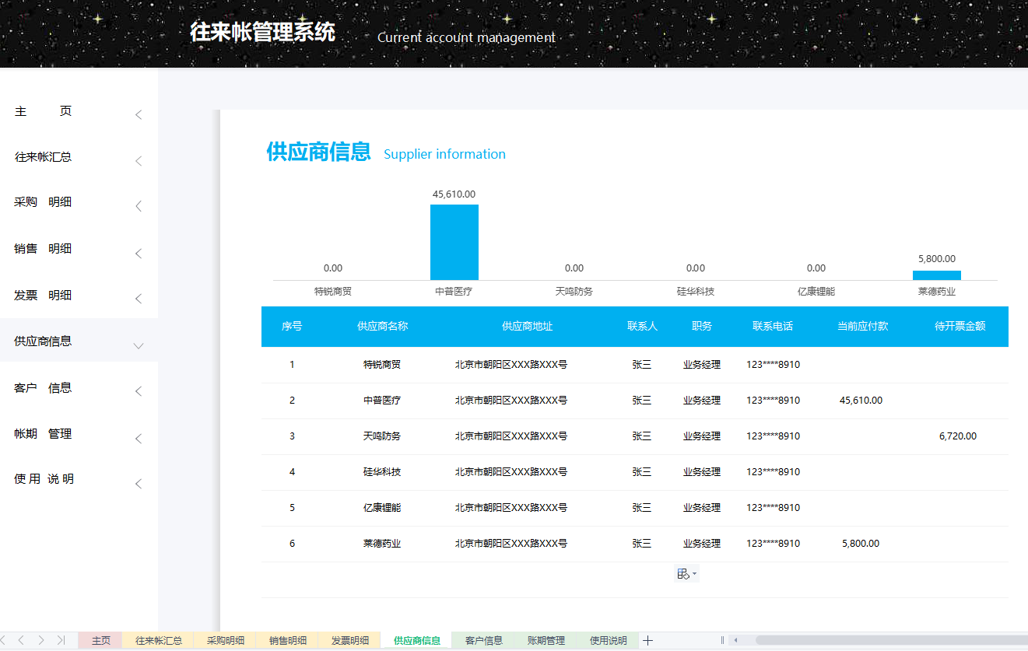
Task: Jump to the last sheet navigation icon
Action: point(61,640)
